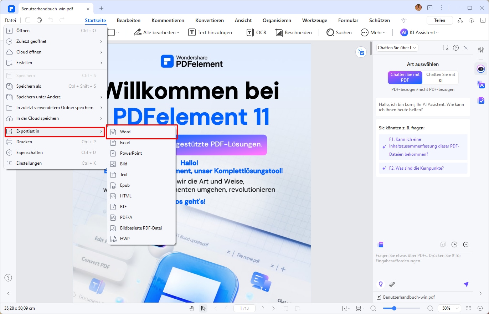
Task: Open the Kommentieren tab
Action: [168, 20]
